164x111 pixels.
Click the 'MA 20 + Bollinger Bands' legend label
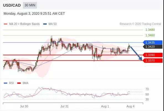24,24
